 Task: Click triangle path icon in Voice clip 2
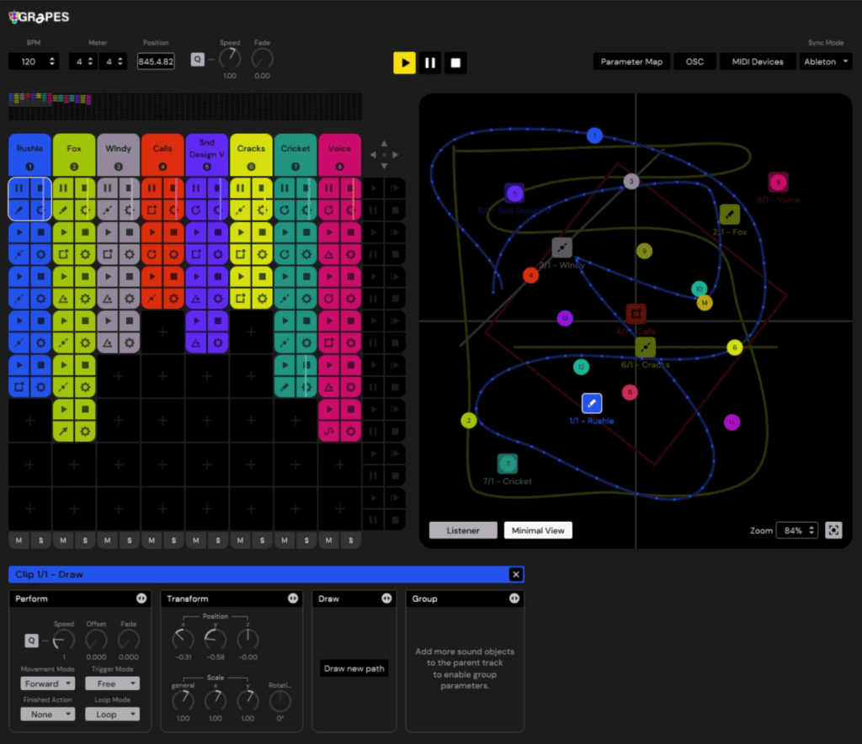click(329, 254)
